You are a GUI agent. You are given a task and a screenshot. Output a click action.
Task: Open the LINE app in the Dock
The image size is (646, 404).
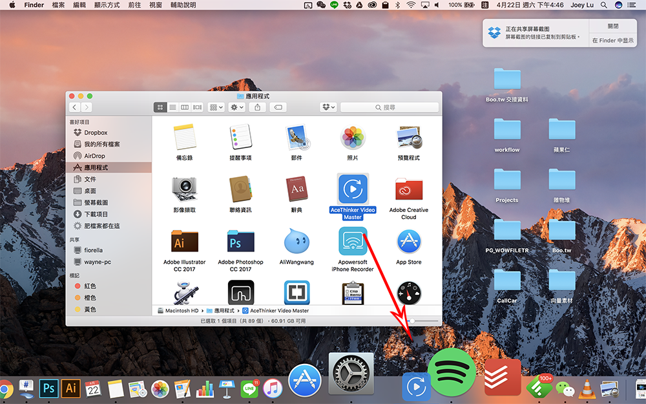coord(249,388)
